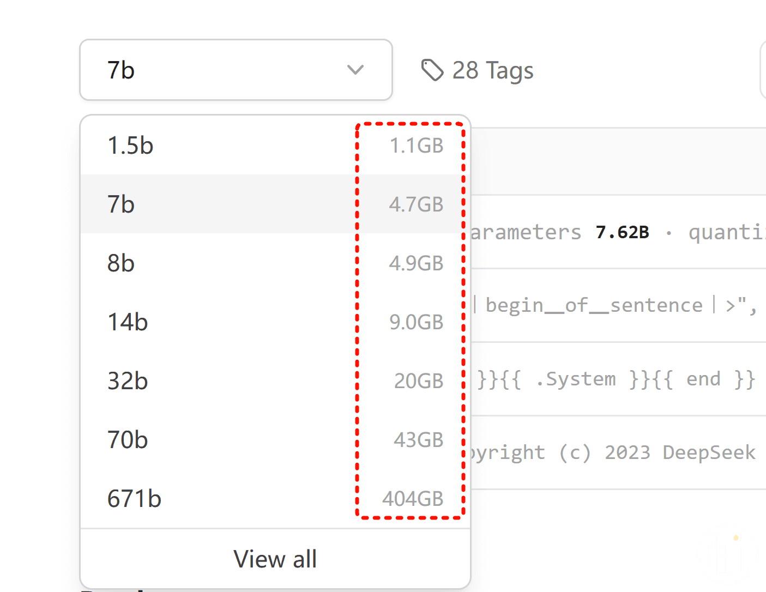Pick the 671b model entry
Screen dimensions: 766x592
(x=275, y=499)
